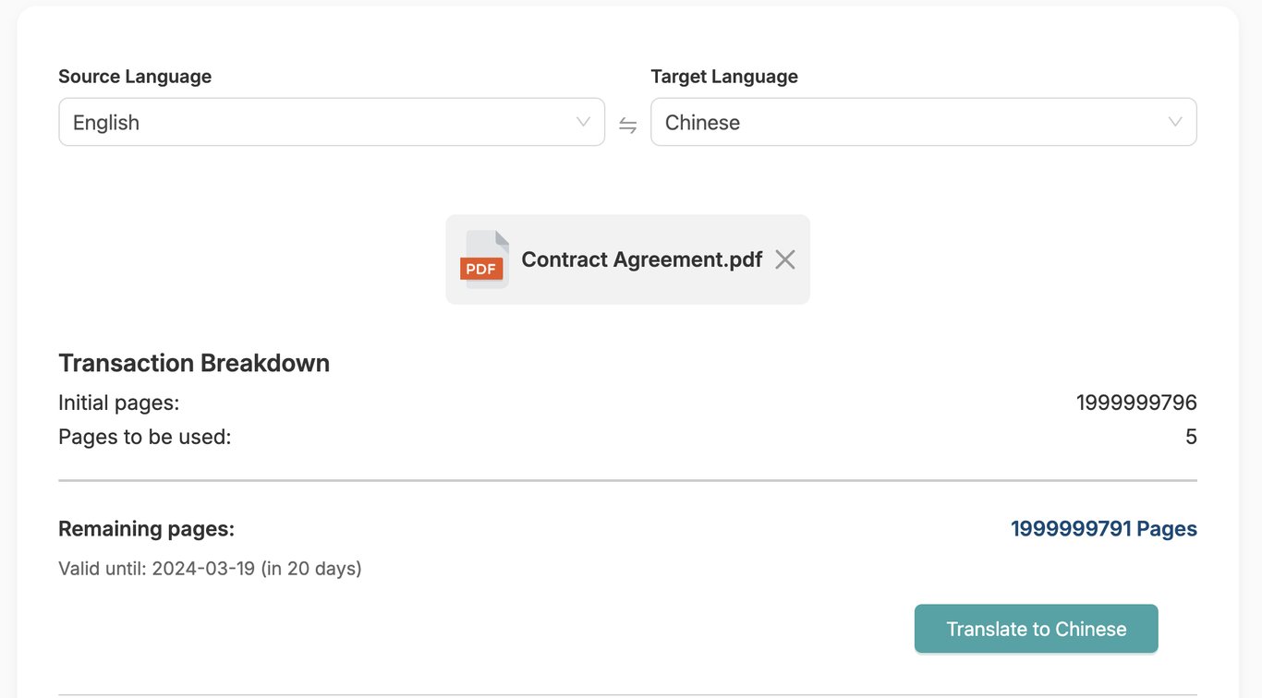Click the Source Language label
Screen dimensions: 1262x698
135,77
